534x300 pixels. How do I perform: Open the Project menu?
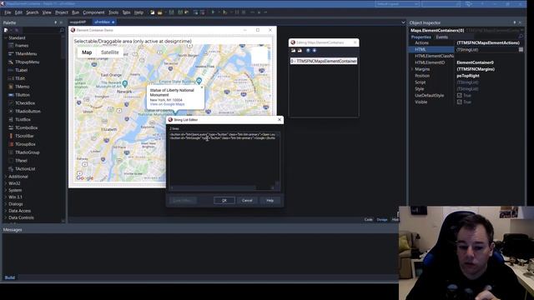62,12
